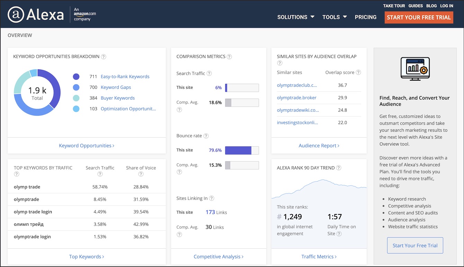Click help icon beside Sites Linking In
The width and height of the screenshot is (464, 267).
tap(212, 199)
